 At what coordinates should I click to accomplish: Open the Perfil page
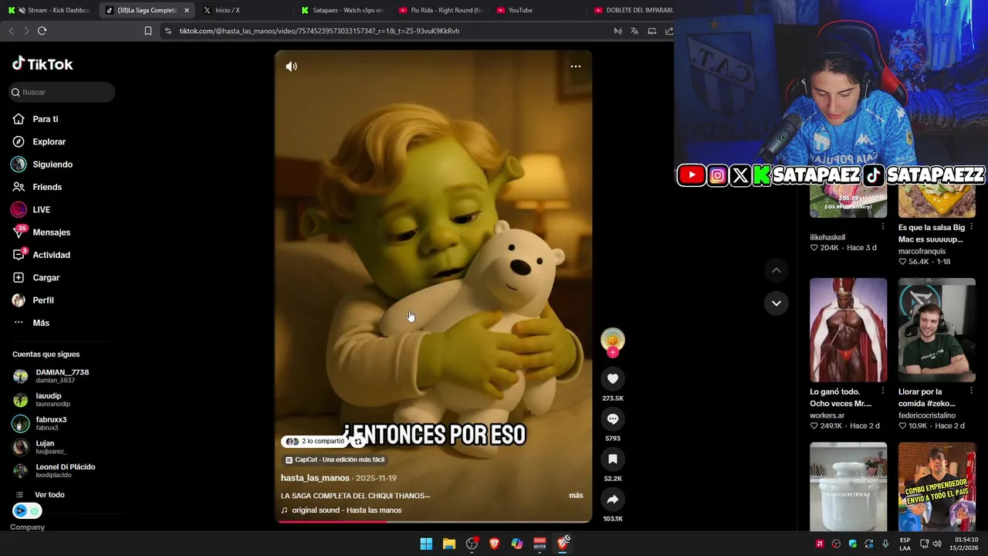click(x=34, y=300)
